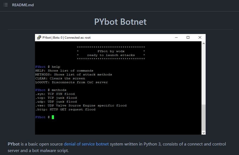This screenshot has width=239, height=155.
Task: Click the "PYbot by wodx" banner text
Action: (x=111, y=51)
